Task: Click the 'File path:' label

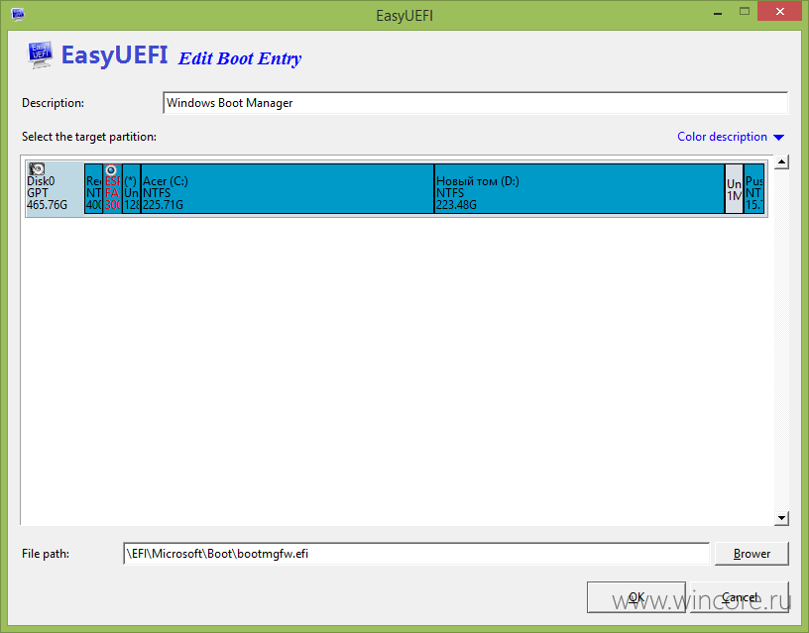Action: click(x=46, y=554)
